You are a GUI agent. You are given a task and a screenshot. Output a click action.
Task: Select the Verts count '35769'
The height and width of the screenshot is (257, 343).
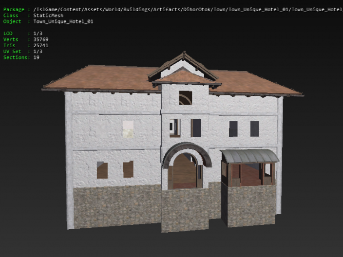coord(41,39)
